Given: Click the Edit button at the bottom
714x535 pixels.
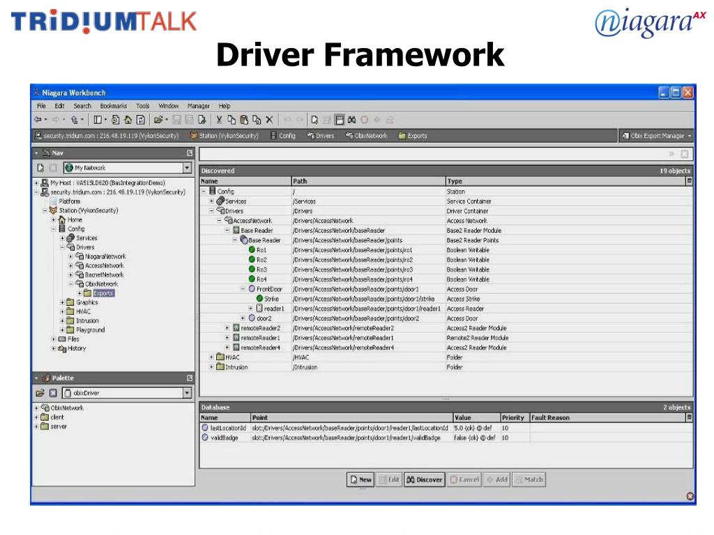Looking at the screenshot, I should (389, 479).
